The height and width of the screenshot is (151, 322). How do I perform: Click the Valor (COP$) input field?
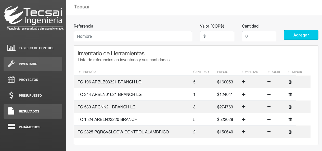pos(217,36)
